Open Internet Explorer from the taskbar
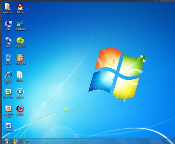This screenshot has width=175, height=144. [x=26, y=142]
